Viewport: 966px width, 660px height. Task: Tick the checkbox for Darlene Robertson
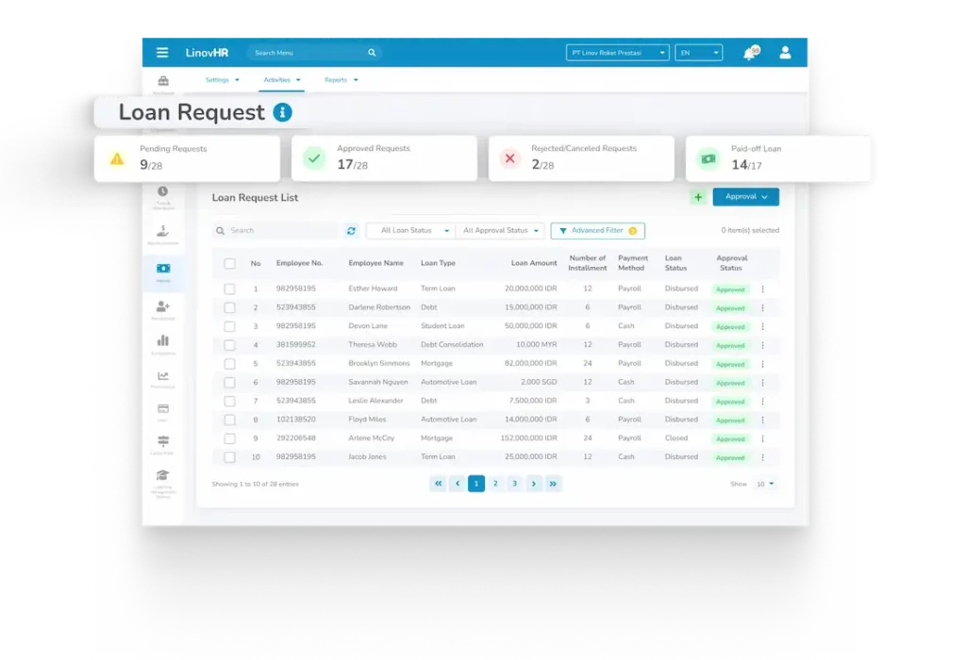coord(230,307)
